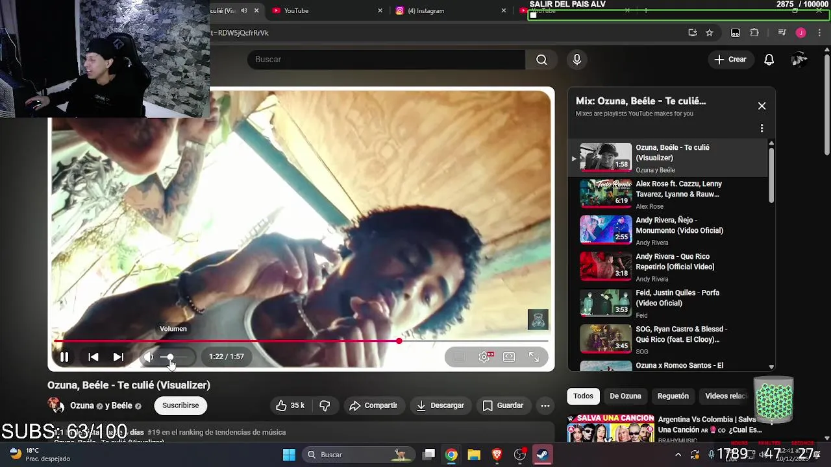
Task: Select the Reguetón filter chip
Action: 673,396
